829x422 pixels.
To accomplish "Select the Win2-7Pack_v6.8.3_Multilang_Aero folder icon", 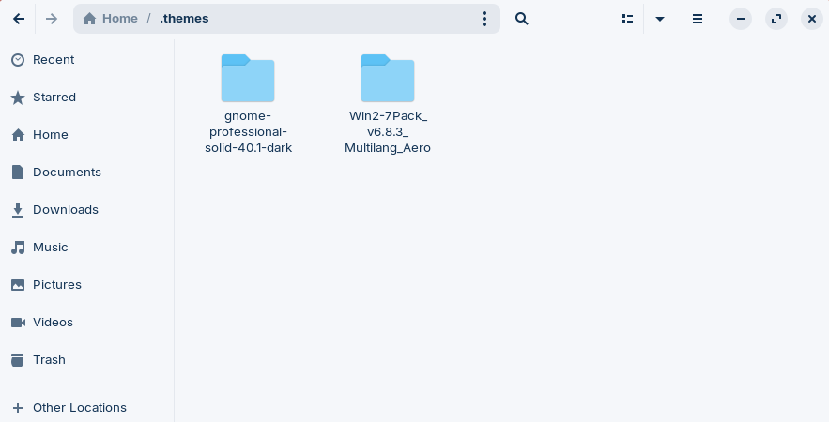I will click(388, 78).
